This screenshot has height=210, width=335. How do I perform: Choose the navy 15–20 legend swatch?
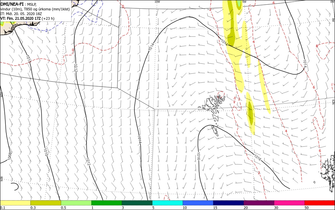(x=228, y=203)
